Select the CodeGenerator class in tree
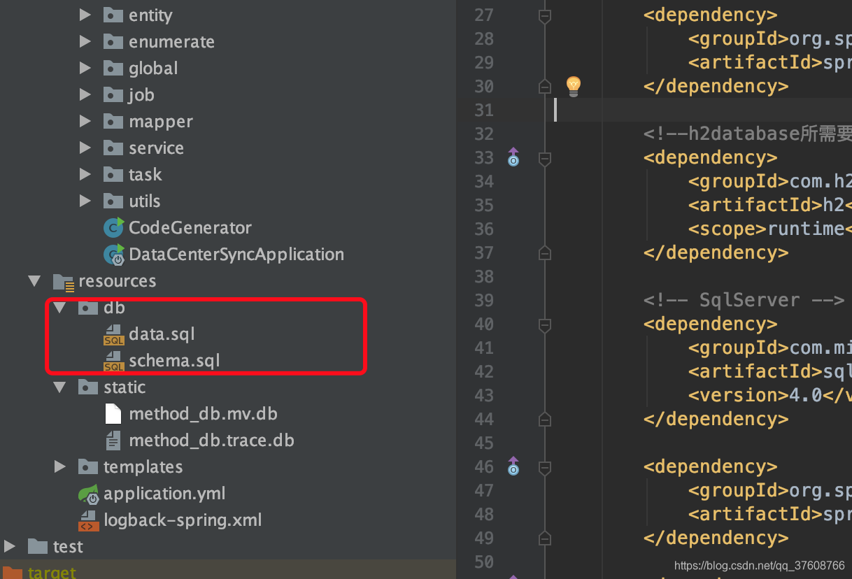Screen dimensions: 852x579 (x=190, y=228)
